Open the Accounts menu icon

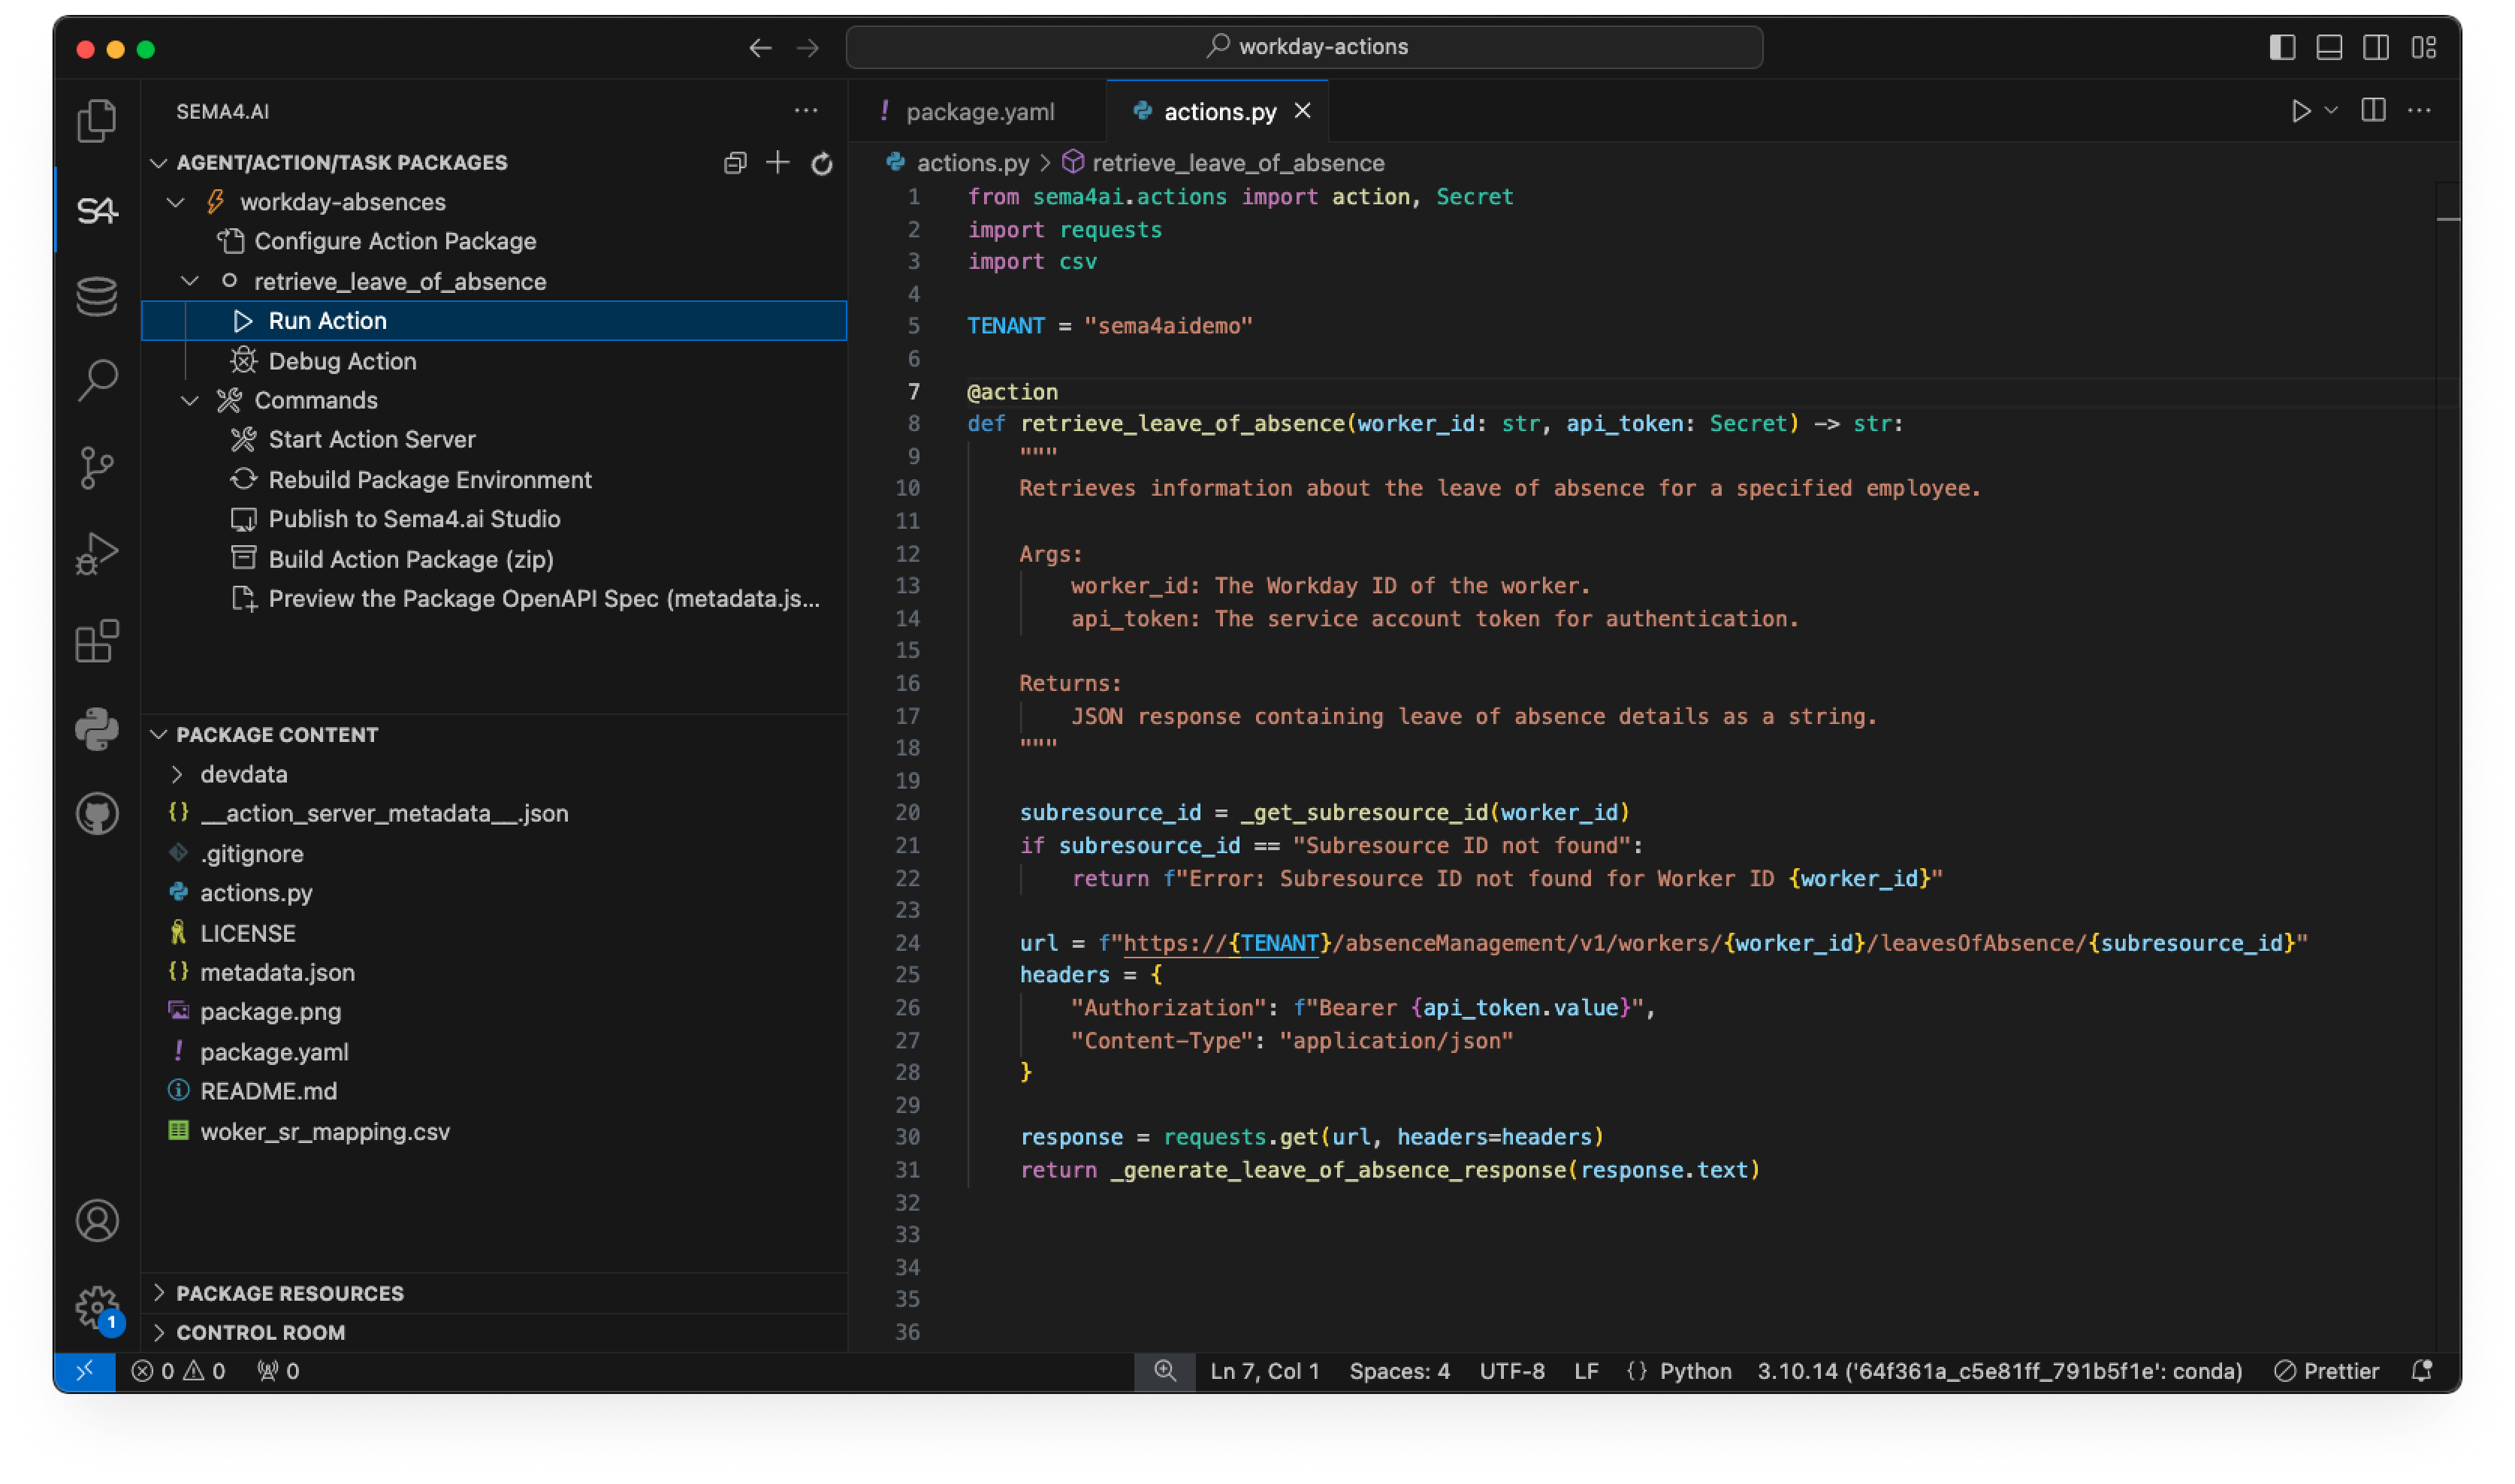(x=97, y=1221)
